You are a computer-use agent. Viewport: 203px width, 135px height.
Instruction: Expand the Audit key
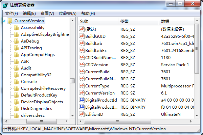10,68
